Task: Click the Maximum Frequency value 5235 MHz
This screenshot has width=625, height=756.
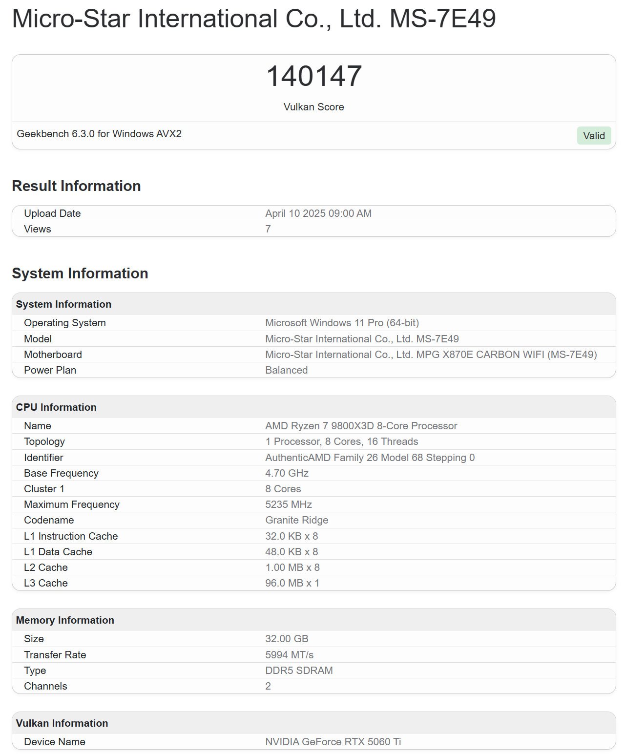Action: [288, 504]
